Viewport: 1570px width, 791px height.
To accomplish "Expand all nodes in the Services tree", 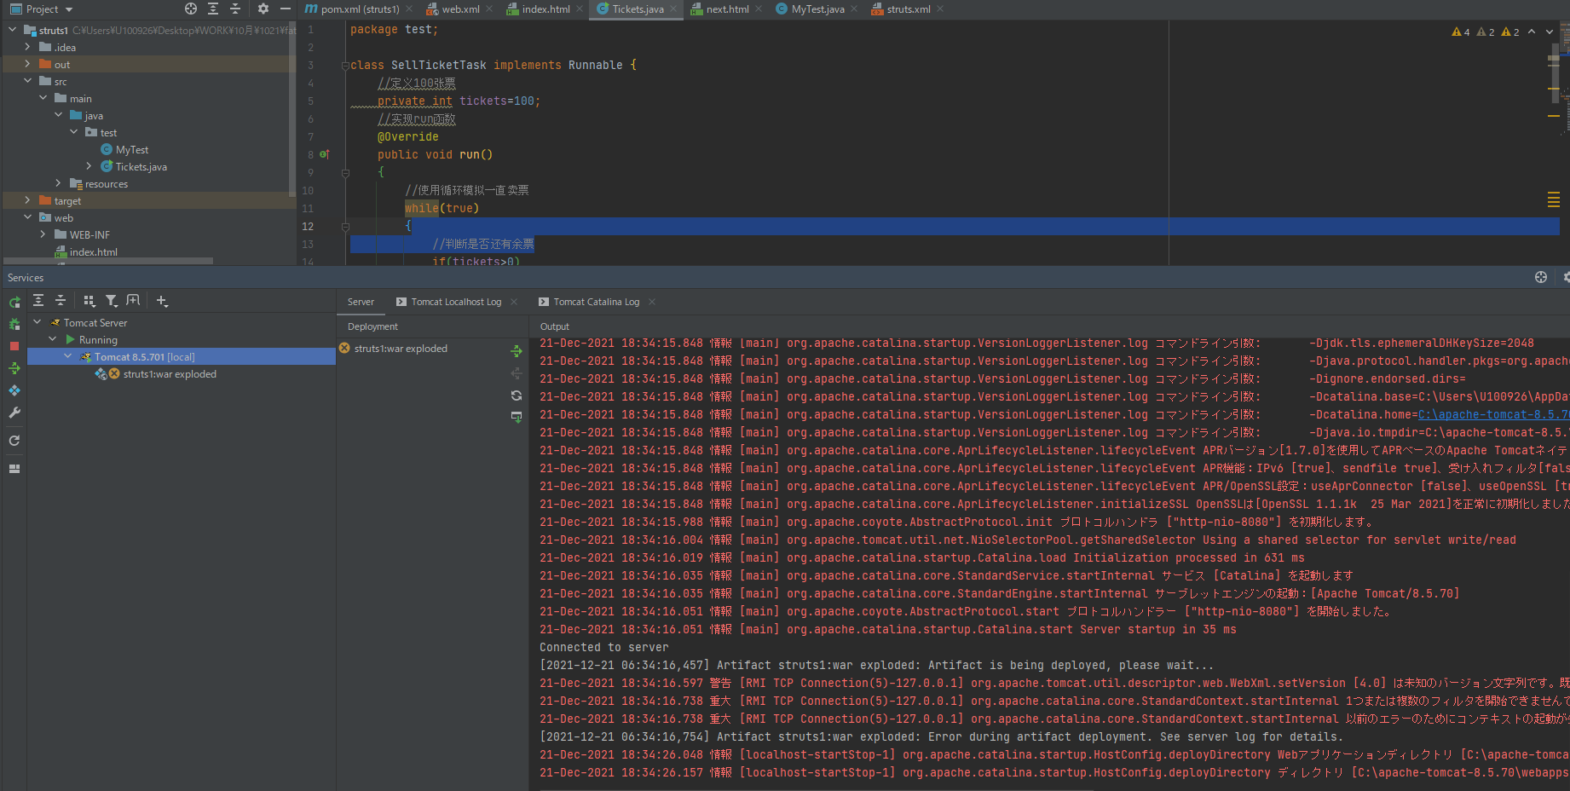I will point(38,301).
